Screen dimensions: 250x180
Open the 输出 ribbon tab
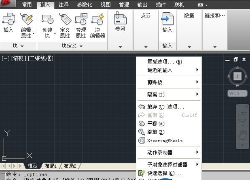pos(142,4)
